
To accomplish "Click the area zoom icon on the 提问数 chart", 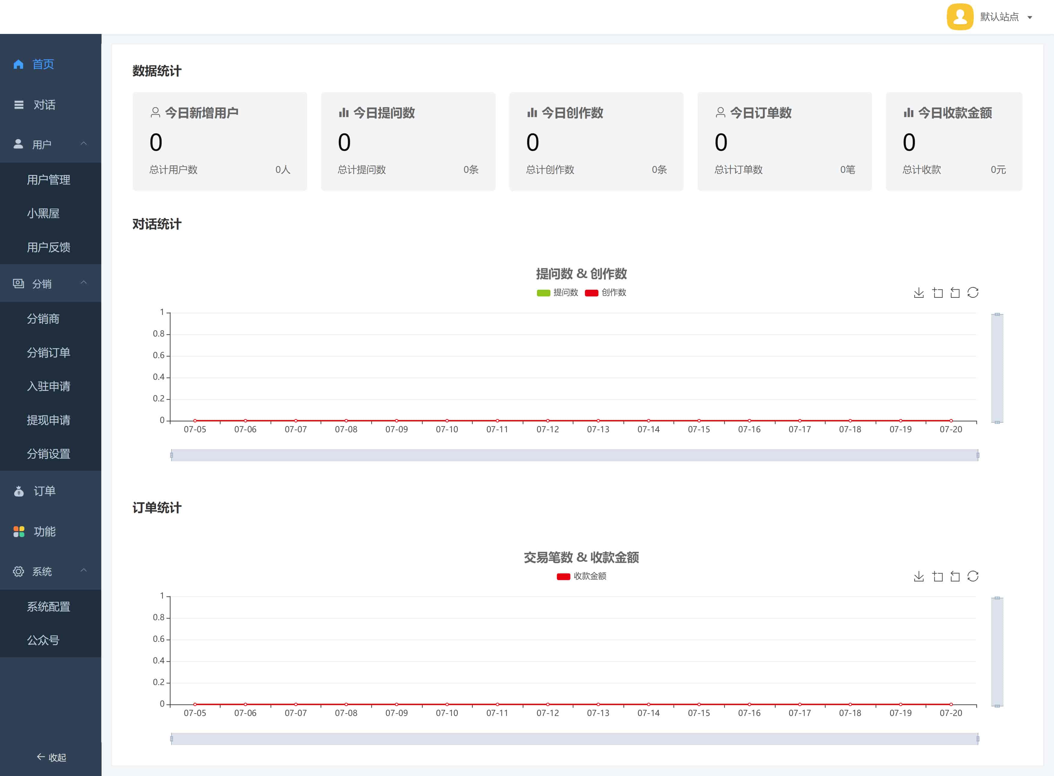I will tap(937, 293).
